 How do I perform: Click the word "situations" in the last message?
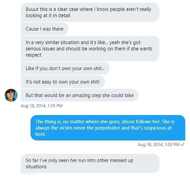coord(36,166)
